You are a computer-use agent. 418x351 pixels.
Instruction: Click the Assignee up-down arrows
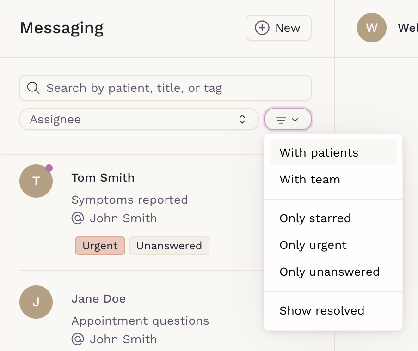(x=242, y=119)
